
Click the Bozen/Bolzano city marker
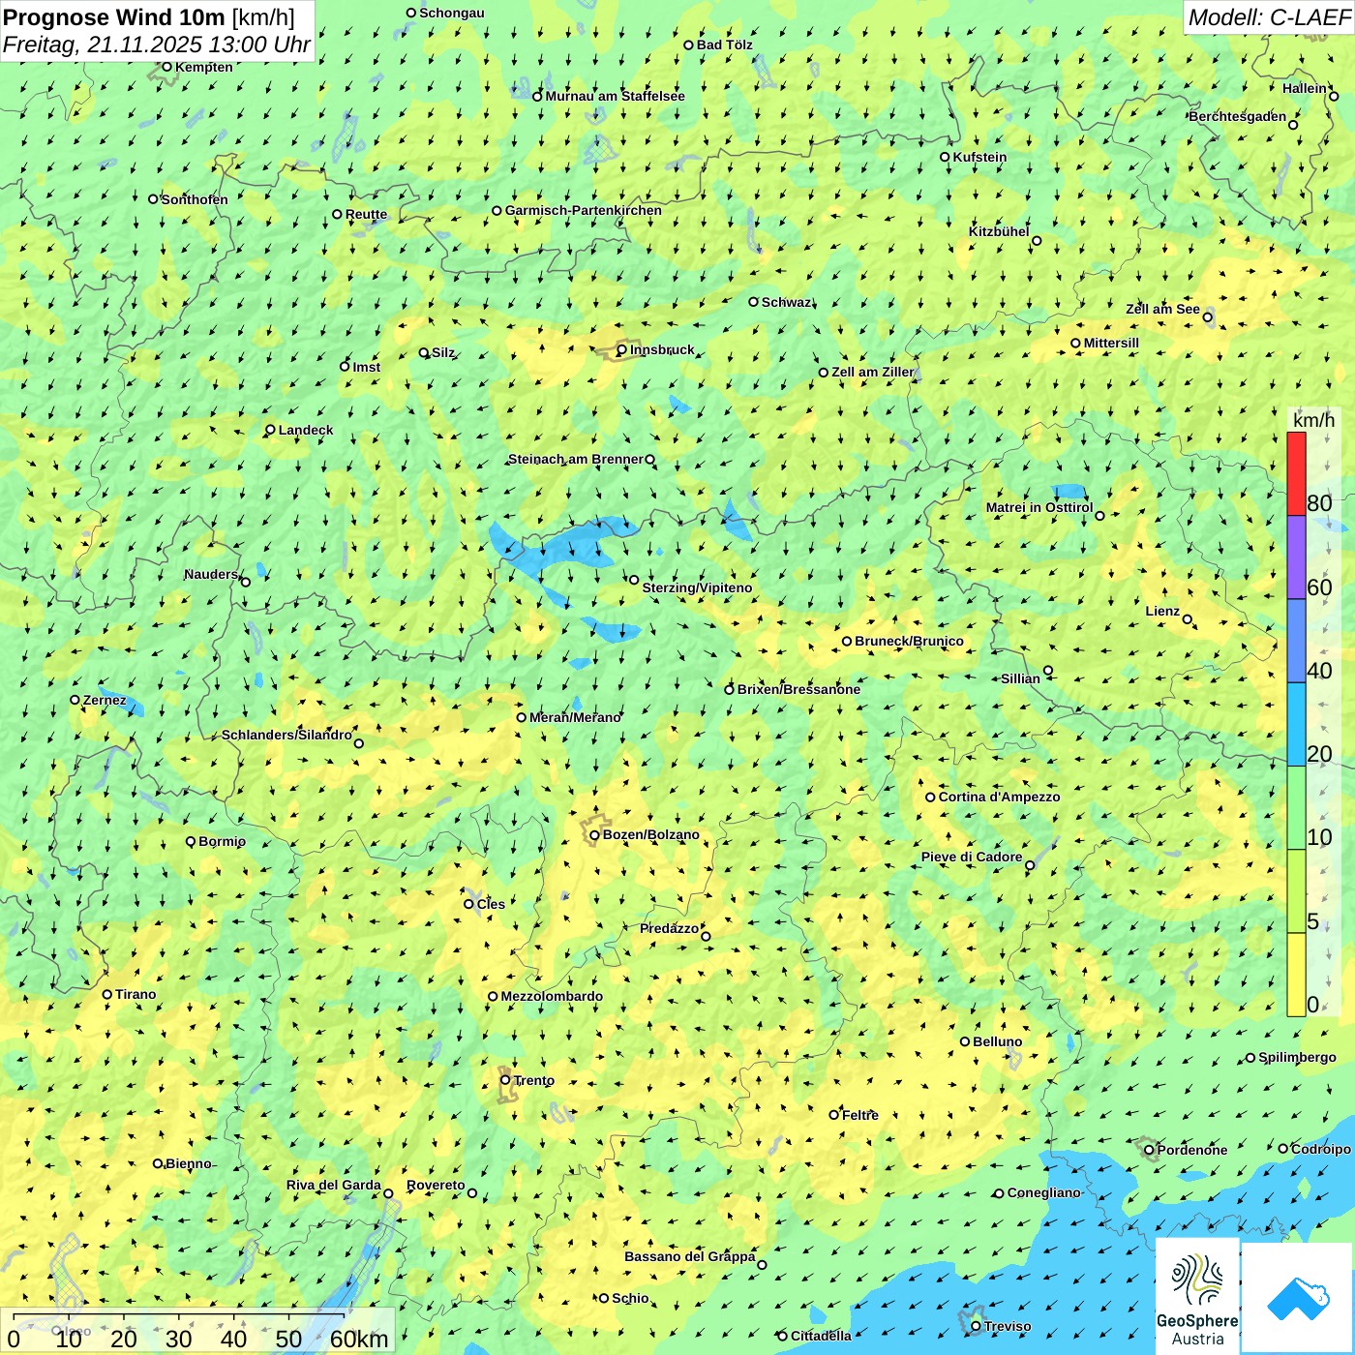594,835
